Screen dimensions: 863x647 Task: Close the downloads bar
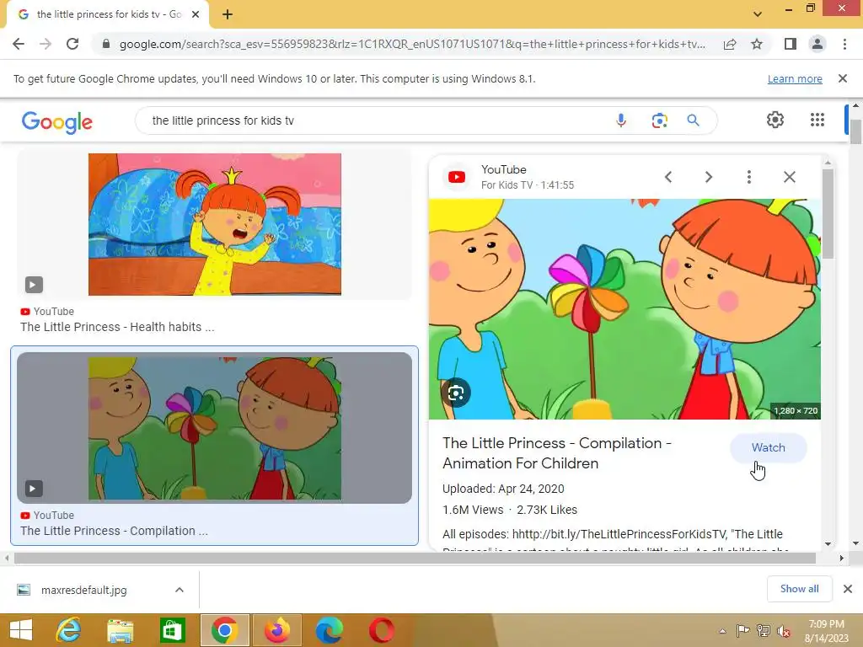848,589
